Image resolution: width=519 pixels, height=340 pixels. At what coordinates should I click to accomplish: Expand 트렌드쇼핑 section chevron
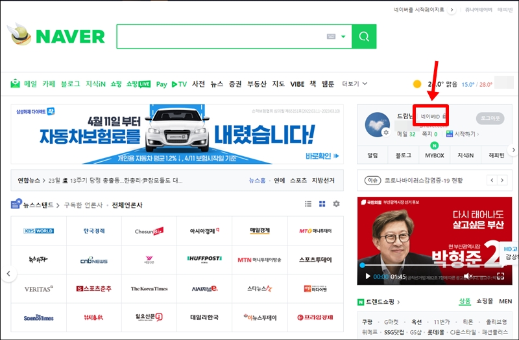(x=398, y=302)
